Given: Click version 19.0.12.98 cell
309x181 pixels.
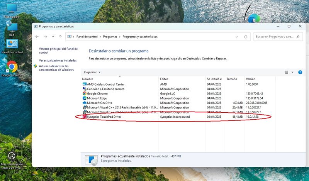Looking at the screenshot, I should pos(252,117).
